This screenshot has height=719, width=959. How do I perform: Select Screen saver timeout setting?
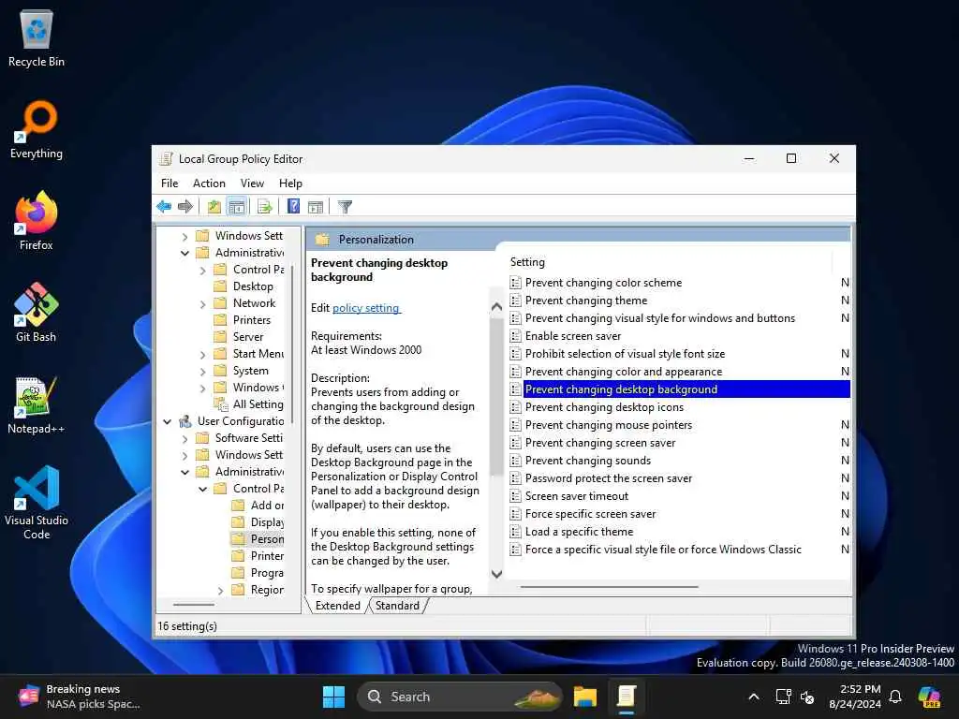point(576,496)
